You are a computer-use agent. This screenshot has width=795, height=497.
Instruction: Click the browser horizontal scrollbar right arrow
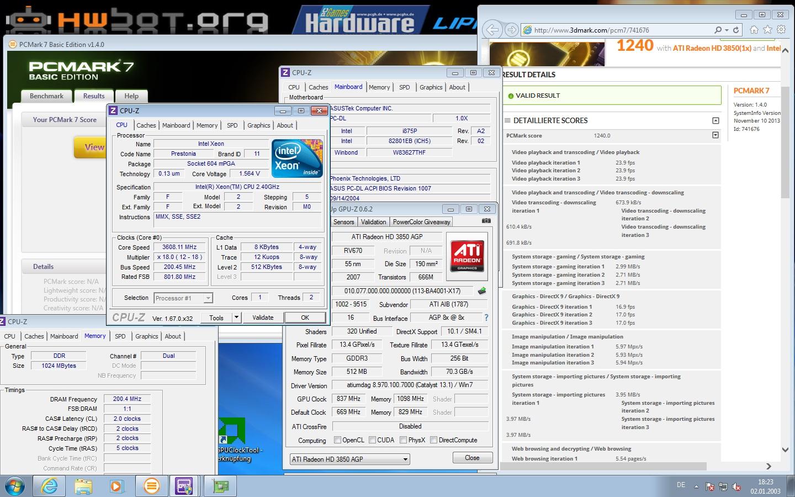click(768, 467)
